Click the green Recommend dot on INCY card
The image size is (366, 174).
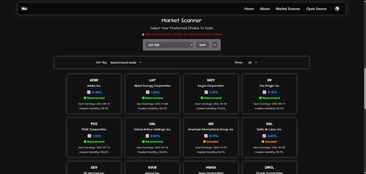tap(202, 98)
